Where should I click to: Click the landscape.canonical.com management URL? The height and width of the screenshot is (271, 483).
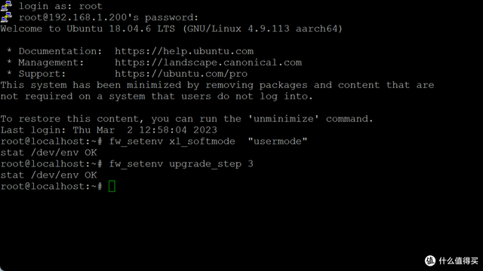click(x=208, y=62)
